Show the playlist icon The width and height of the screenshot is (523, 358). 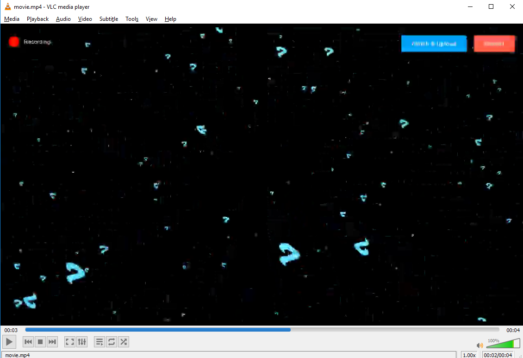pyautogui.click(x=99, y=342)
